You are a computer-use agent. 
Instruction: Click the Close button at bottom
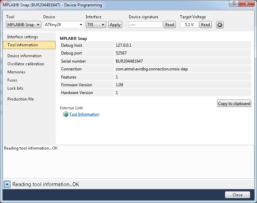pos(237,195)
